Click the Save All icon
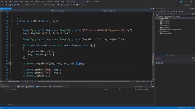This screenshot has height=109, width=195. [15, 5]
